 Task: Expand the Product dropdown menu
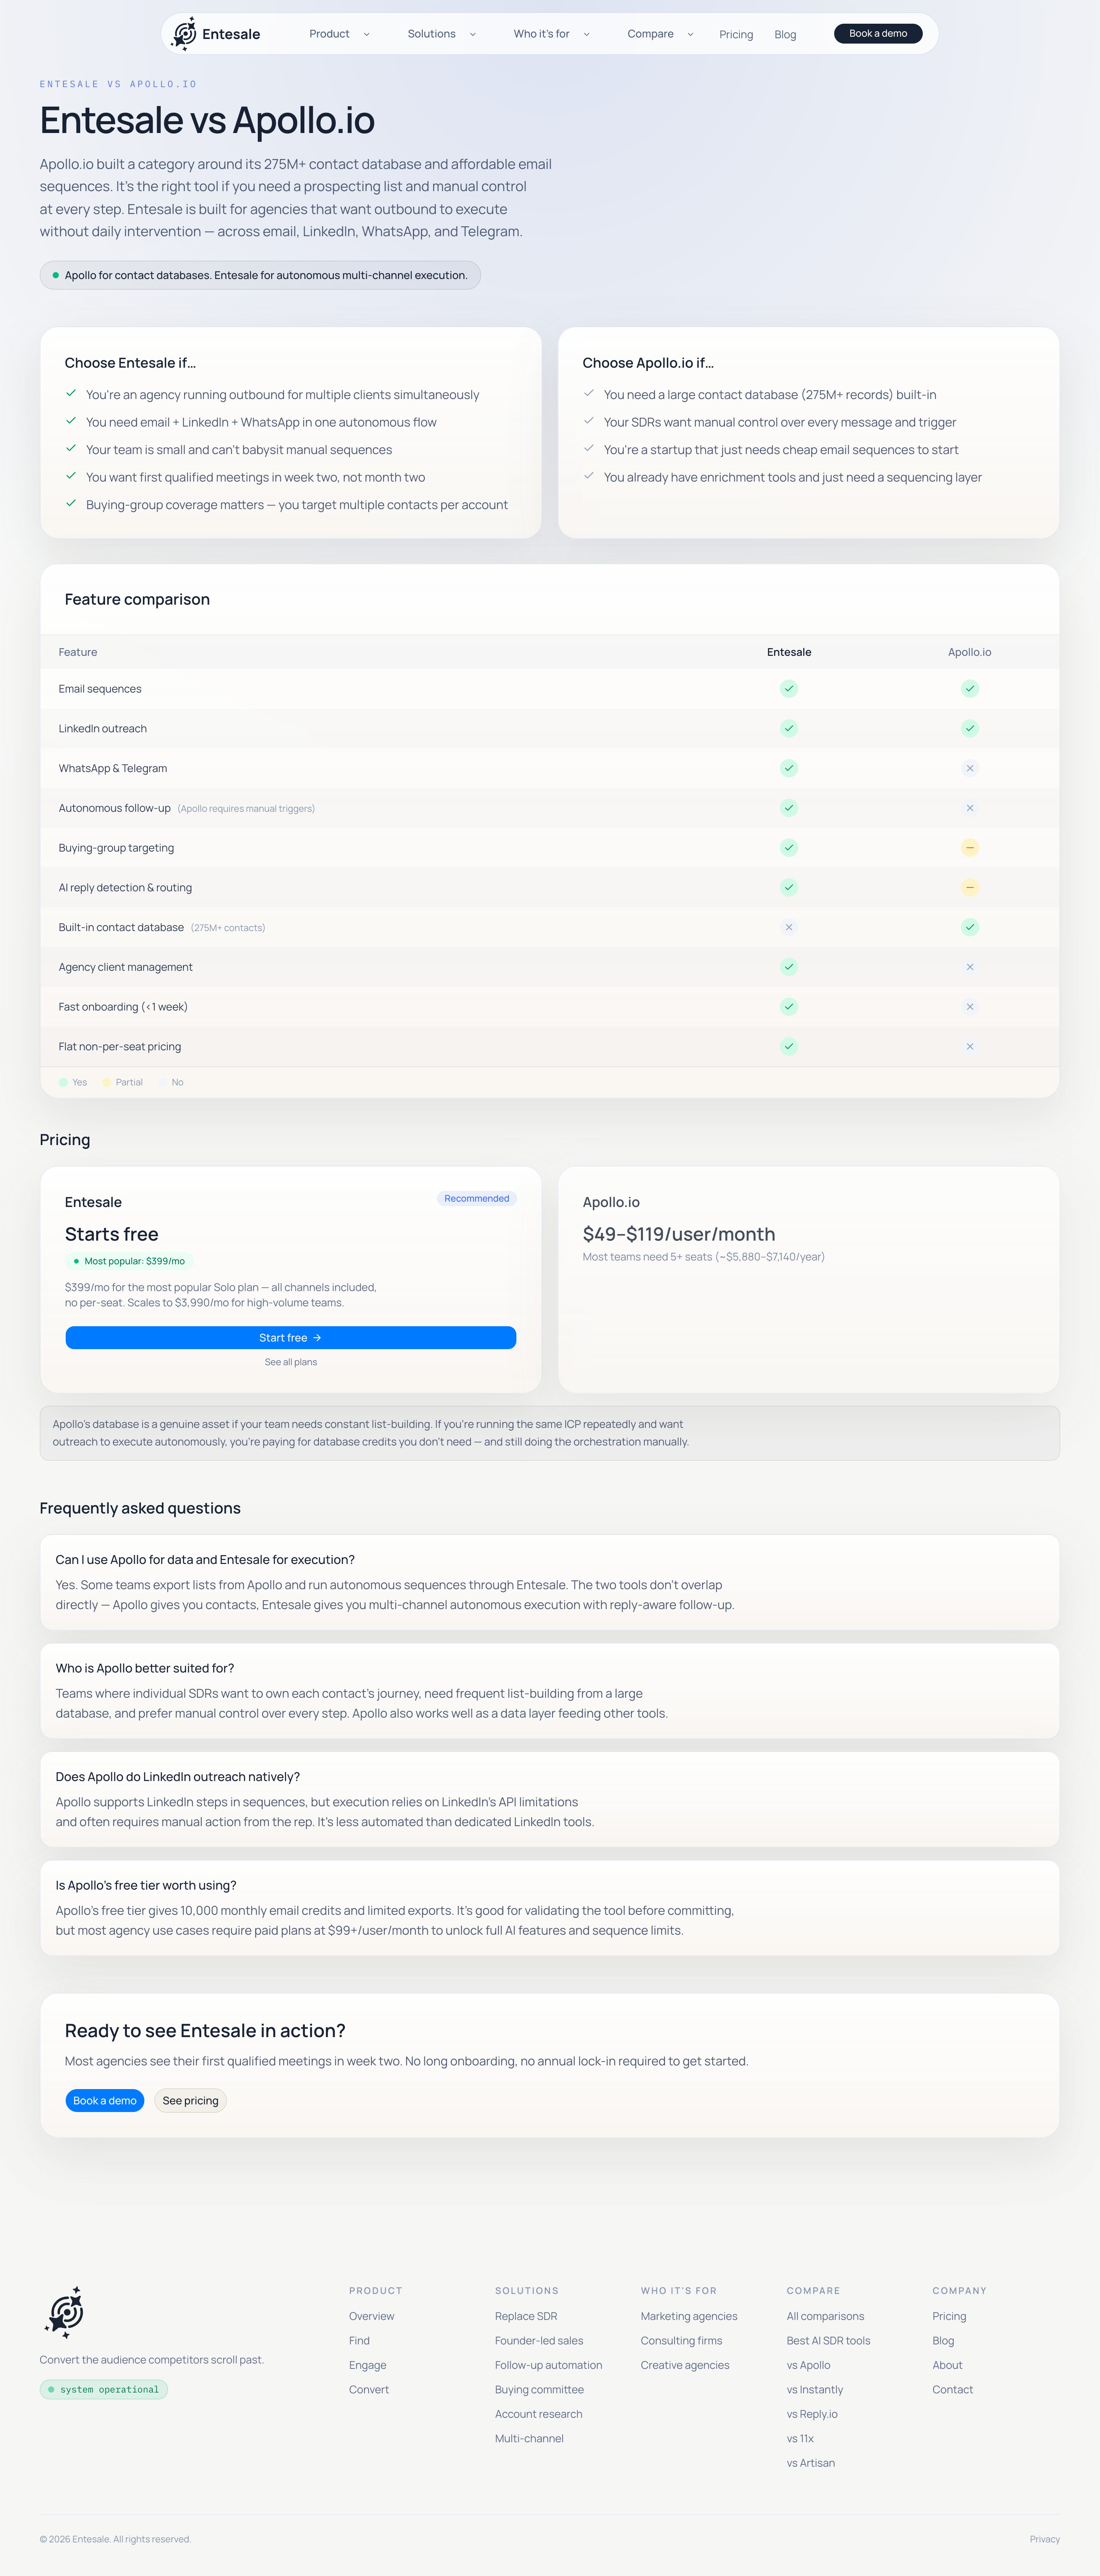coord(340,34)
